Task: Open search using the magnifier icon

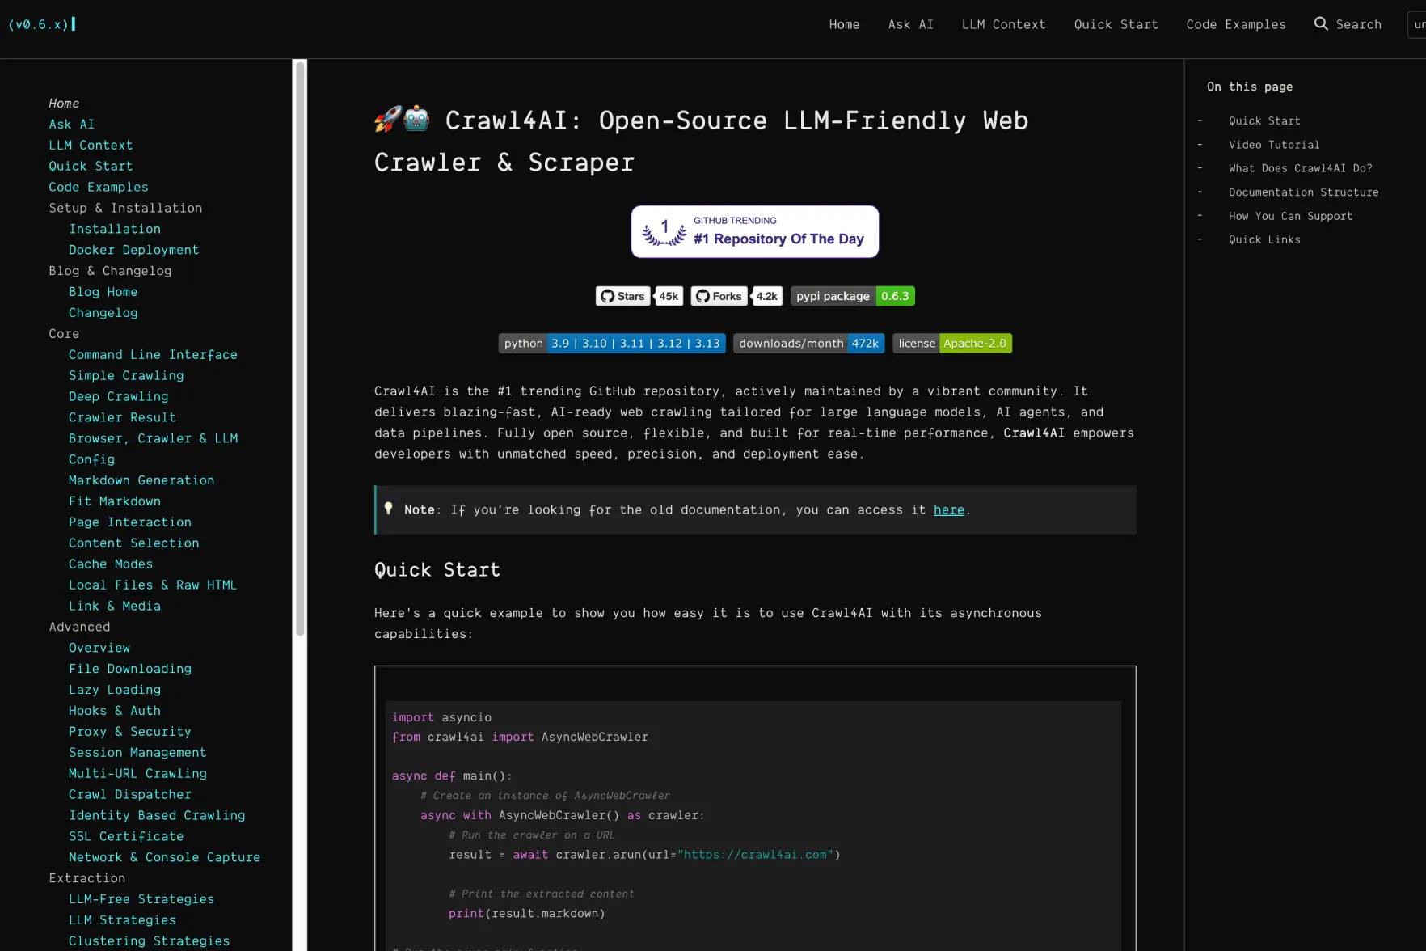Action: [x=1321, y=24]
